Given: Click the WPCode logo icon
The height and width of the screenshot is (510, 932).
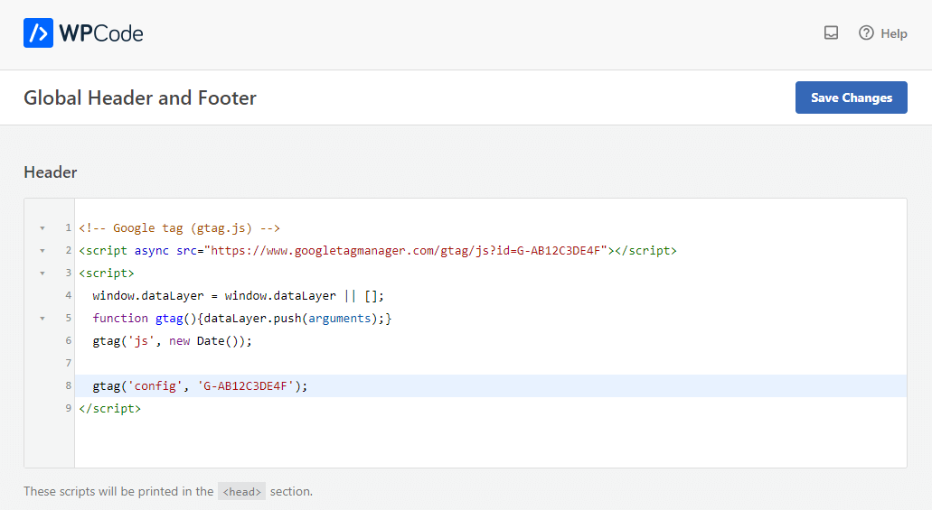Looking at the screenshot, I should 38,33.
